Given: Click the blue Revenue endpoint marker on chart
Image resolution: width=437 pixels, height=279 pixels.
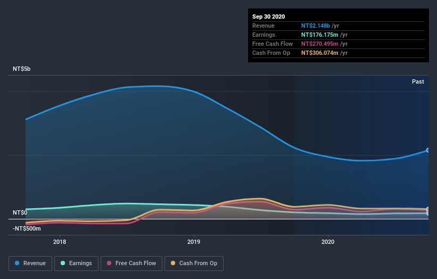Looking at the screenshot, I should pyautogui.click(x=428, y=150).
